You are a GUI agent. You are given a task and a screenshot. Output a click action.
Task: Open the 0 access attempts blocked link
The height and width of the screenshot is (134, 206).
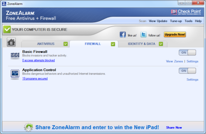39,60
